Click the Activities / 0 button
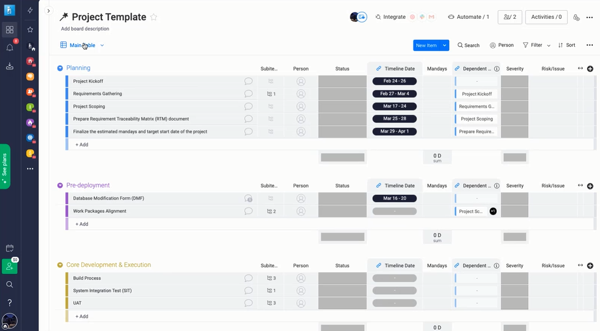600x331 pixels. click(x=546, y=17)
